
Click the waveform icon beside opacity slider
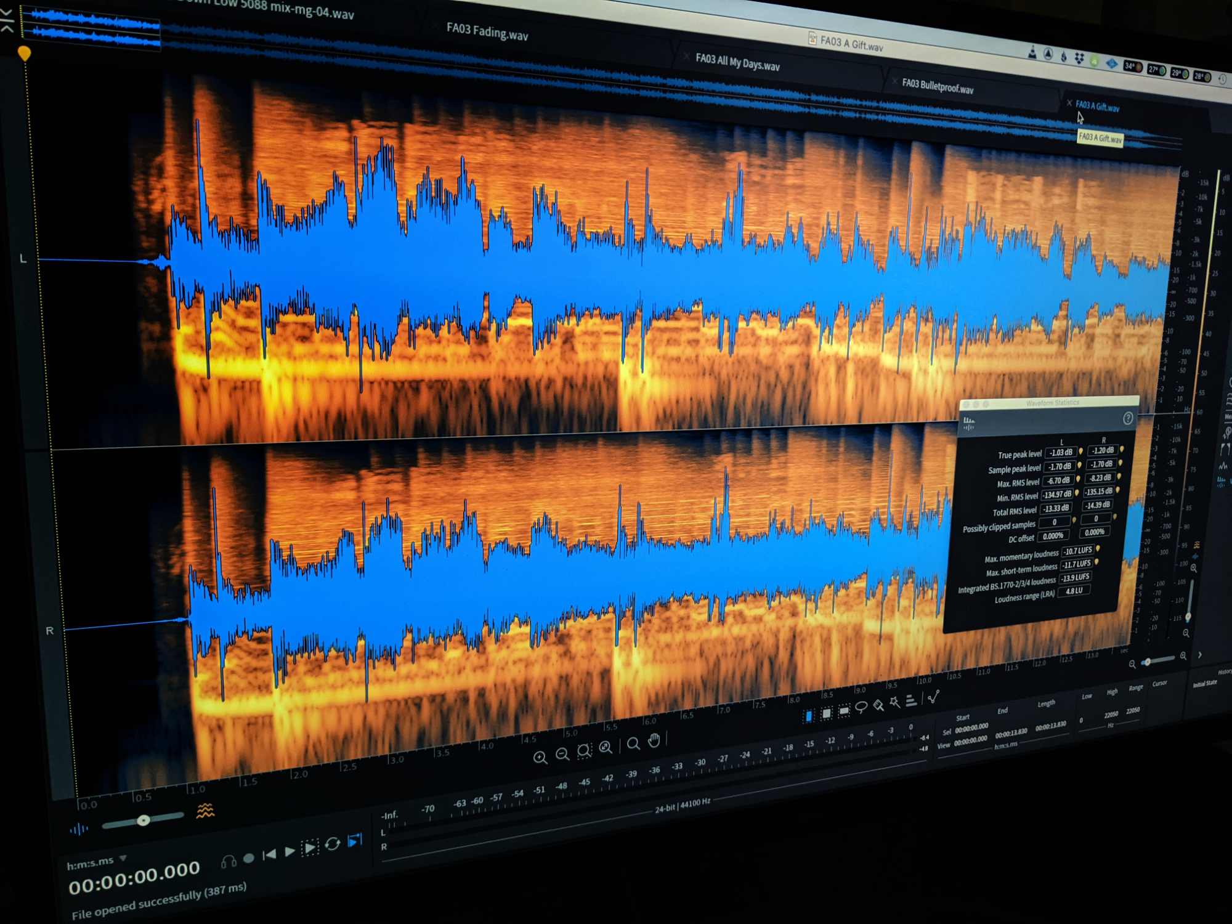[79, 829]
